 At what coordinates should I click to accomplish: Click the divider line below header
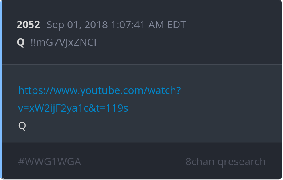coord(142,64)
